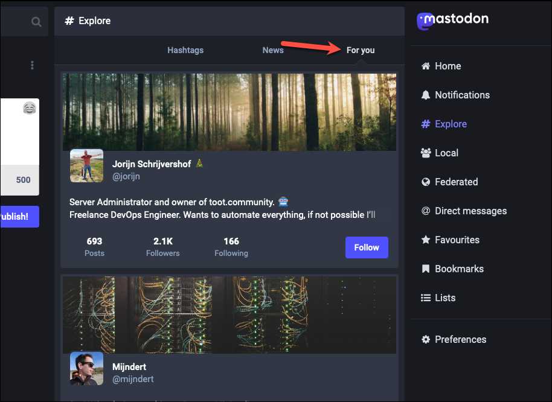Click the Notifications bell icon
552x402 pixels.
pyautogui.click(x=426, y=95)
